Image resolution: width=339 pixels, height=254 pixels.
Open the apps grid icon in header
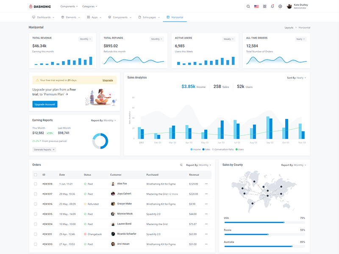(264, 6)
